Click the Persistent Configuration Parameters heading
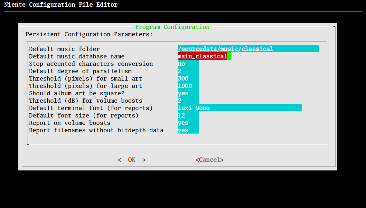This screenshot has height=208, width=366. coord(89,34)
